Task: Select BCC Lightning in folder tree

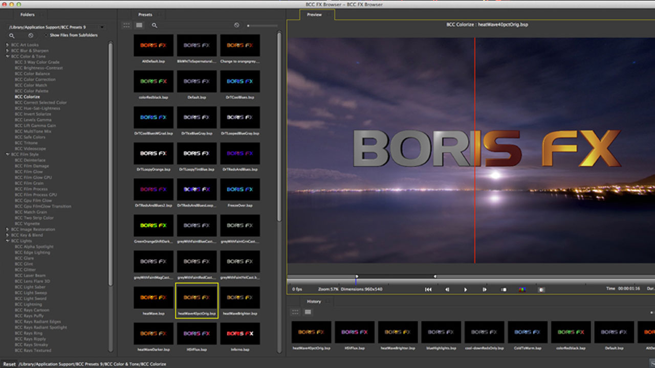Action: [28, 304]
